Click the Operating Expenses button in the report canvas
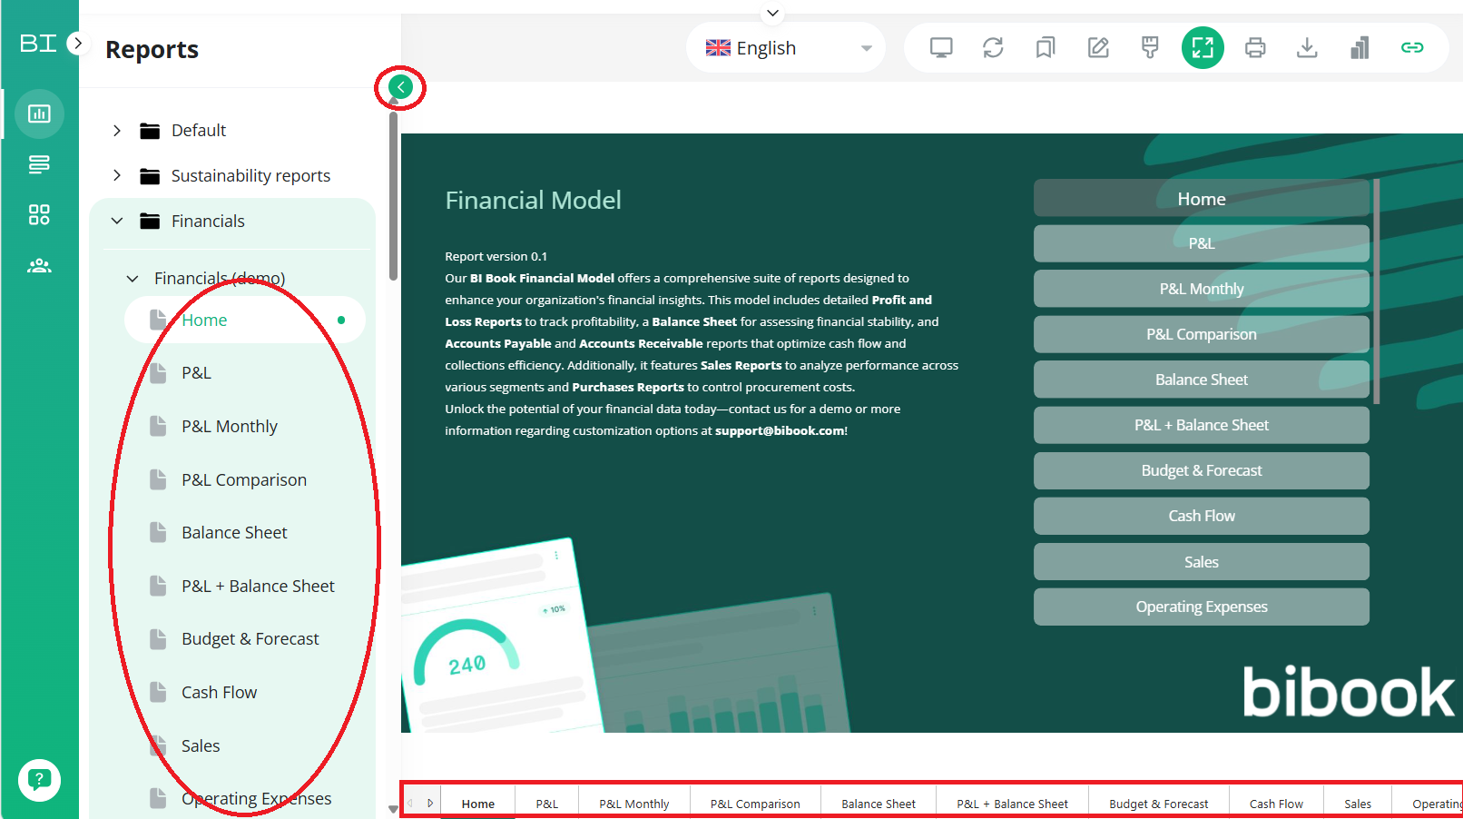 (1202, 607)
